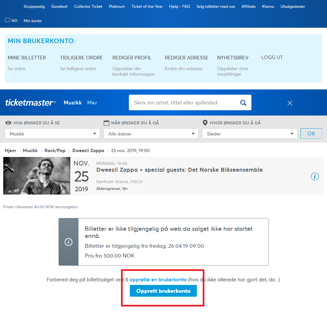Open Min konto menu
This screenshot has width=327, height=313.
click(x=32, y=21)
